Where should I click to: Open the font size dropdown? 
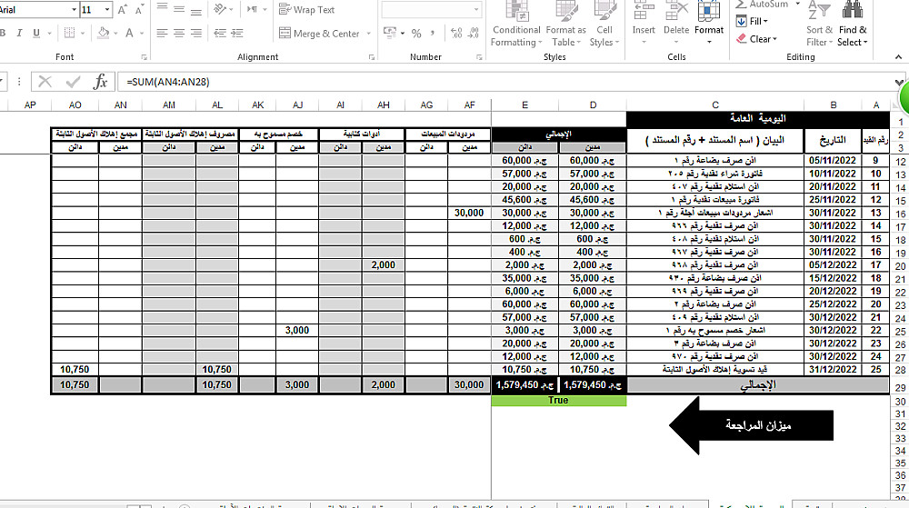point(107,10)
